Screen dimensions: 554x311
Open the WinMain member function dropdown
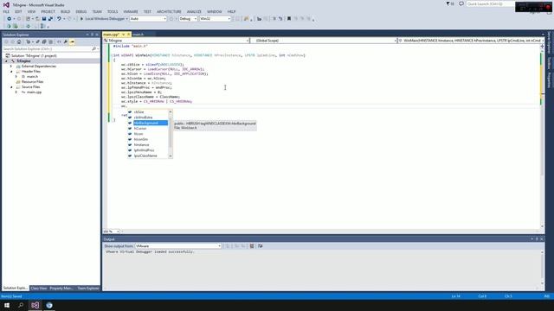click(471, 41)
